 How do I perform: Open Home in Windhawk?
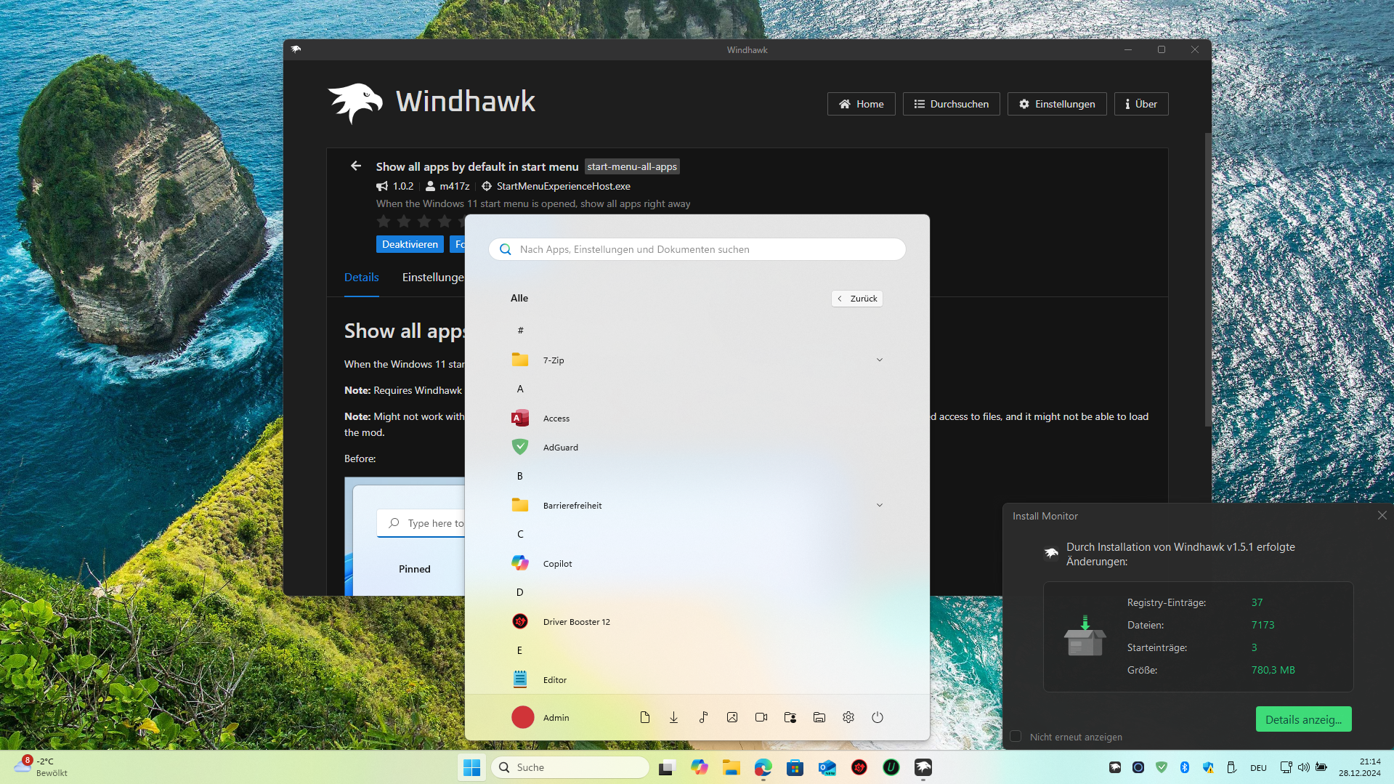861,104
